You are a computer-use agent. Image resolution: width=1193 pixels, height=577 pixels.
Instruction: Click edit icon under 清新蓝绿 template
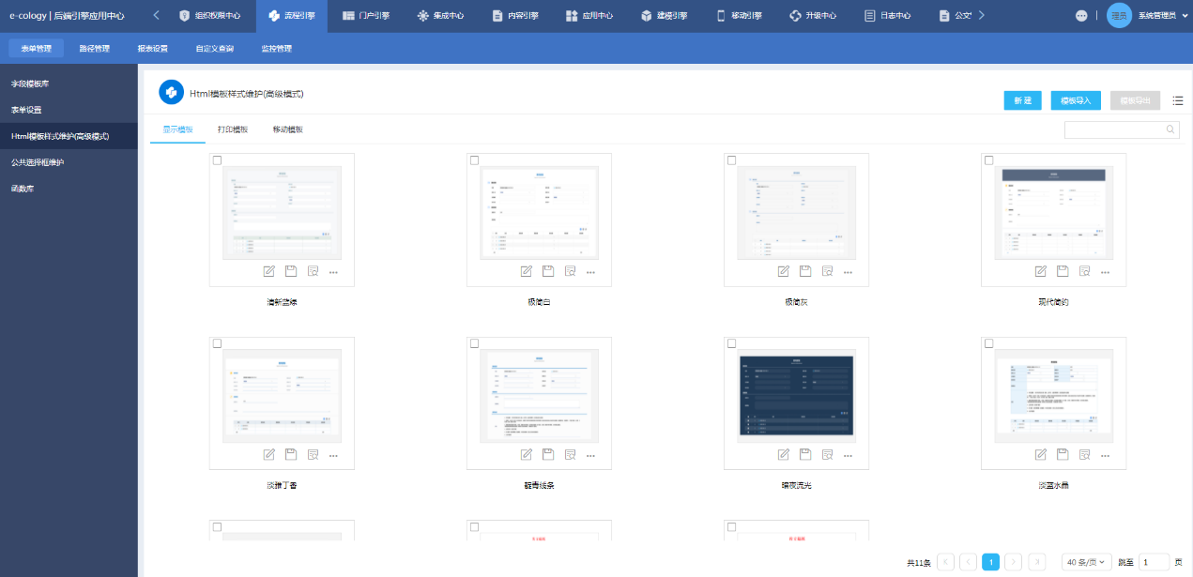tap(269, 271)
